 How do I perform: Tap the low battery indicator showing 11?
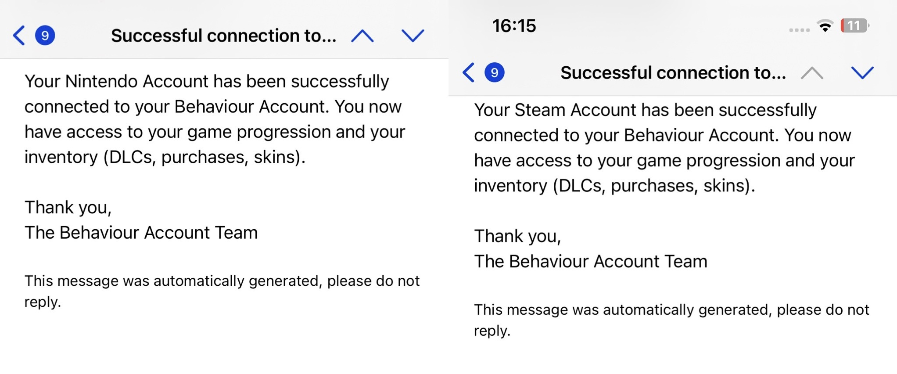pyautogui.click(x=854, y=26)
